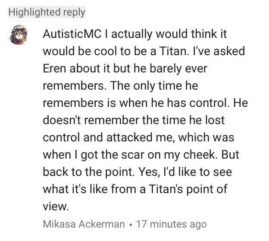
Task: Click the phrase actually would think it
Action: pos(169,34)
